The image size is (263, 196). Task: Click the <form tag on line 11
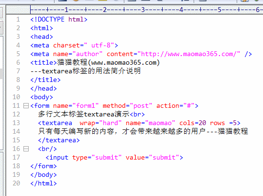(40, 106)
